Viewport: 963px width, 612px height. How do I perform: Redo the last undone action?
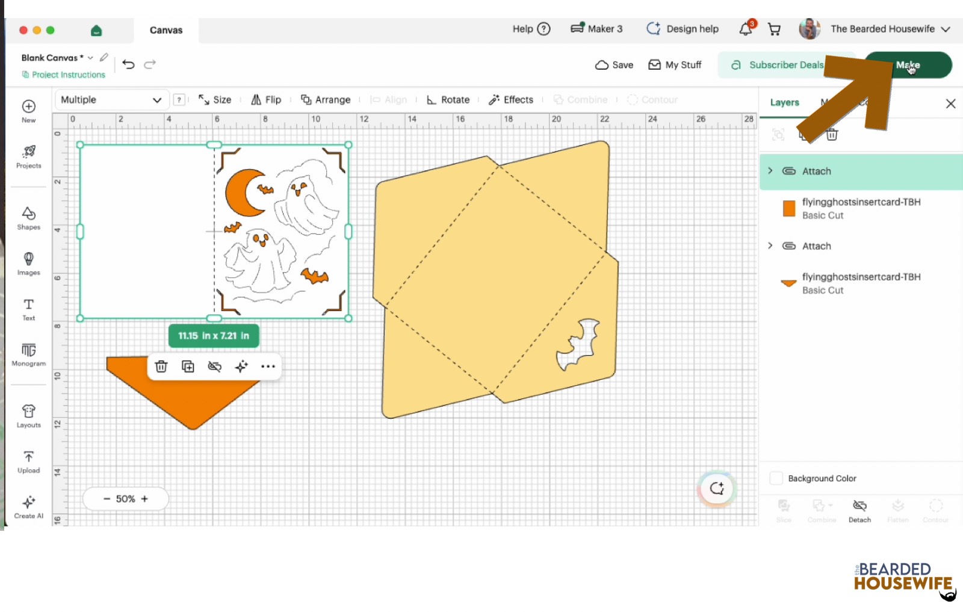click(150, 64)
